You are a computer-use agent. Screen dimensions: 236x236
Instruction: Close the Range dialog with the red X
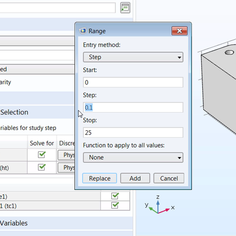point(179,31)
